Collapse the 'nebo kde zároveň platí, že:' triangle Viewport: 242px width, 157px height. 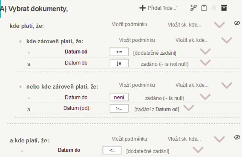(21, 87)
